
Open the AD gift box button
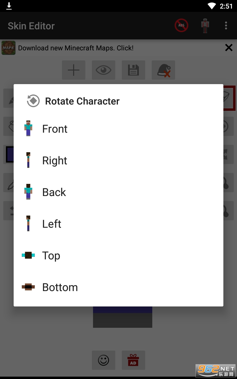[133, 360]
